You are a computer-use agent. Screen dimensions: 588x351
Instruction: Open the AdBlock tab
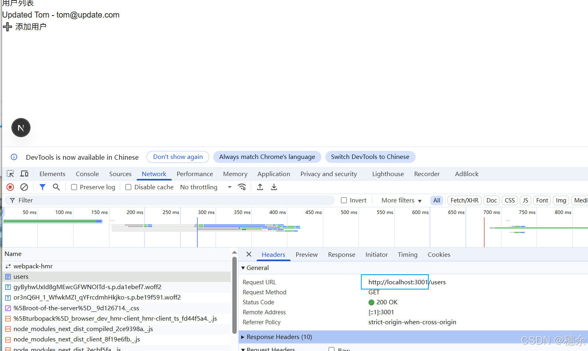tap(467, 174)
